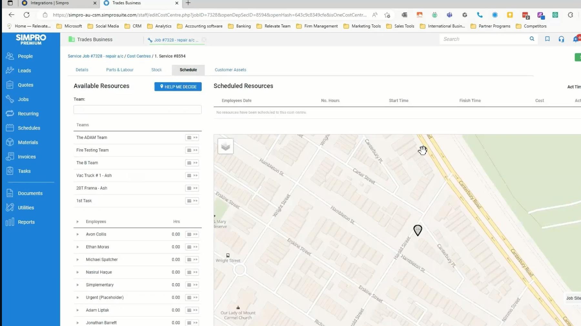This screenshot has height=326, width=581.
Task: Click the job site map pin marker
Action: [x=417, y=230]
